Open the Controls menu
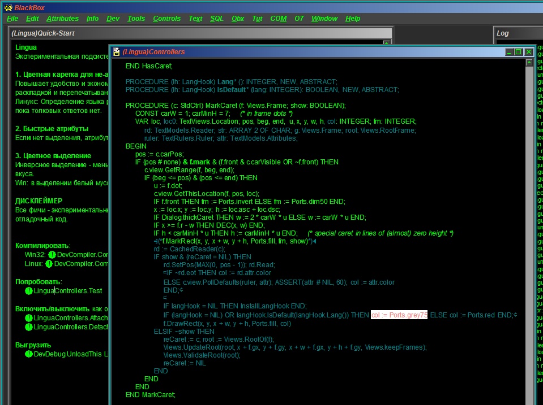This screenshot has height=405, width=543. click(x=166, y=19)
